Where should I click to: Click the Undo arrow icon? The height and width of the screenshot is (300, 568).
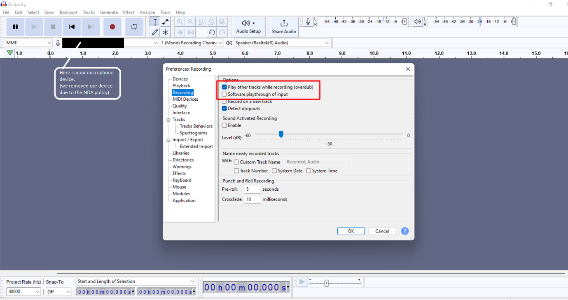click(212, 32)
